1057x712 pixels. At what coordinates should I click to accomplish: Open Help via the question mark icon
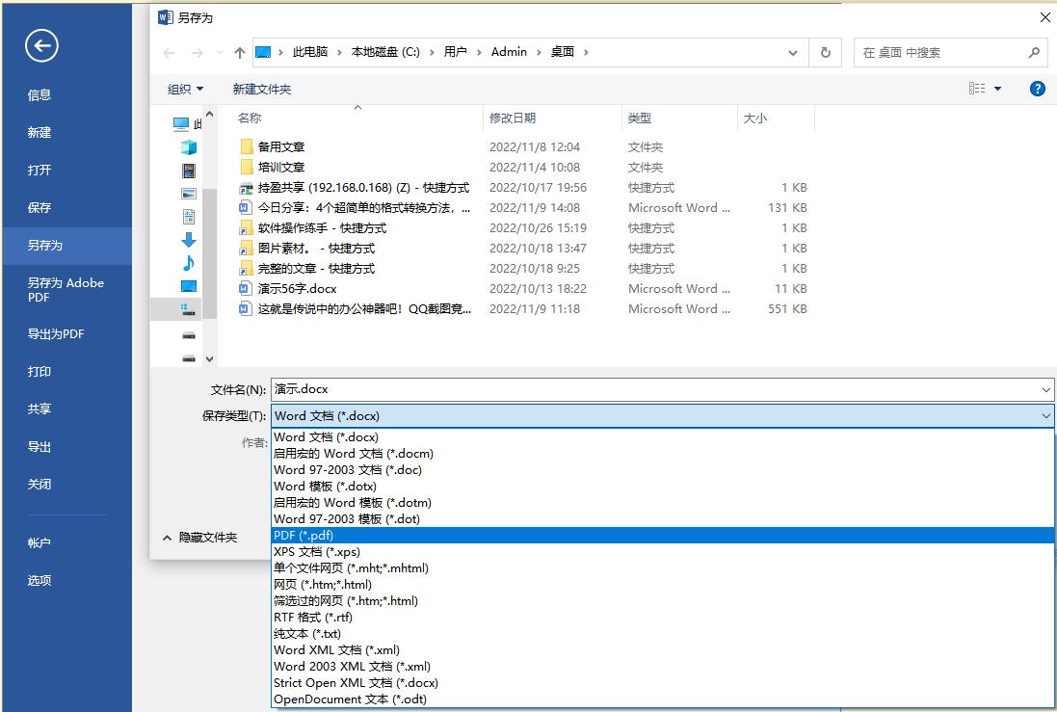point(1037,88)
